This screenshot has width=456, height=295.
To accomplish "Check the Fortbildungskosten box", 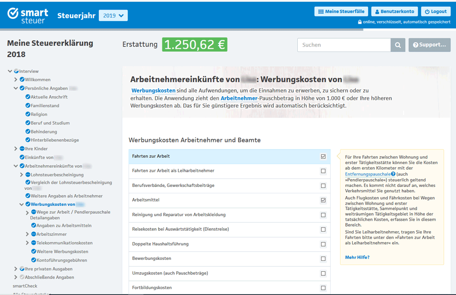I will 323,288.
